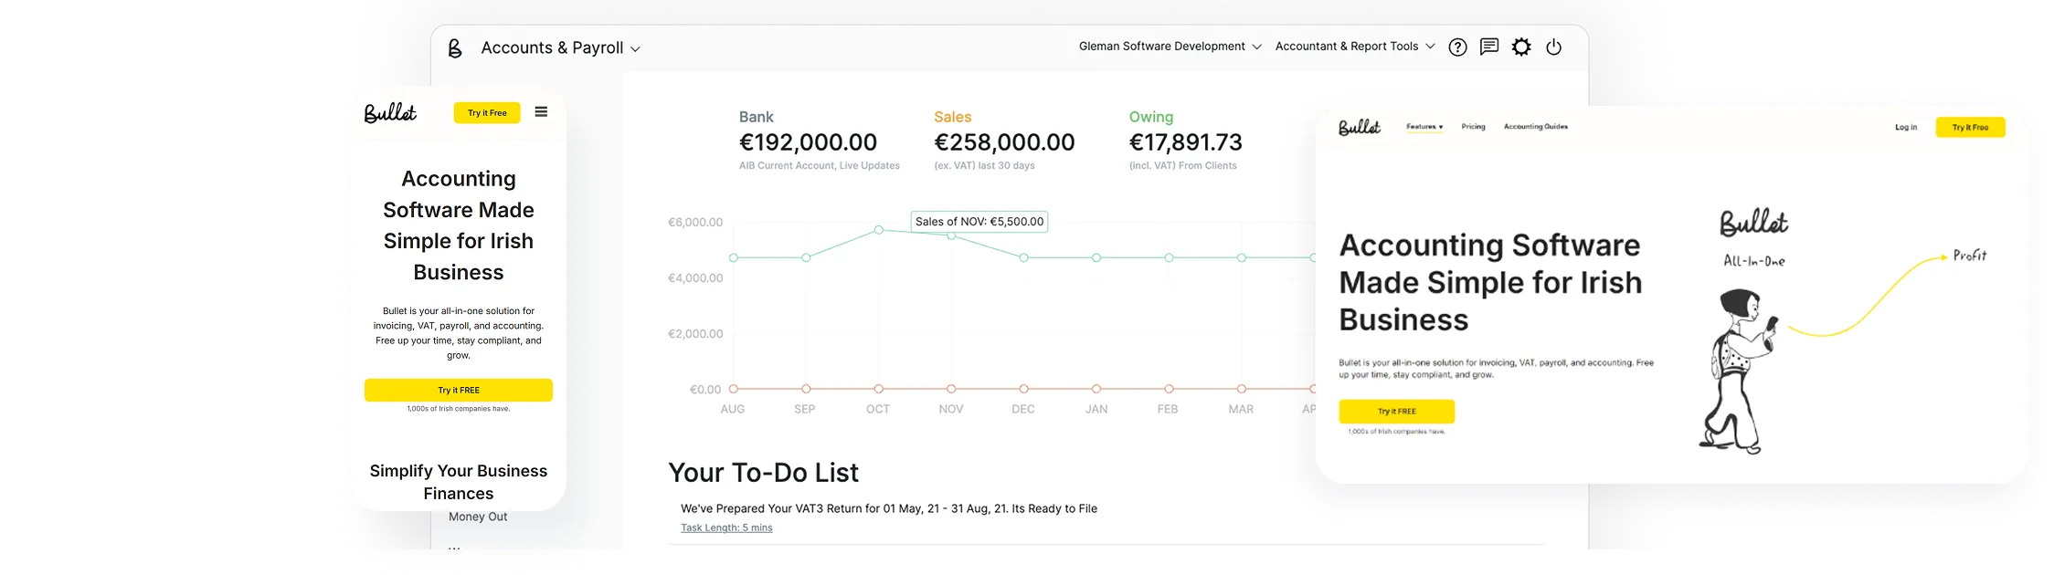Open Pricing on website preview
Viewport: 2054px width, 575px height.
click(1473, 127)
